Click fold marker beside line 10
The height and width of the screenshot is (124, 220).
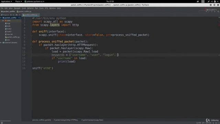31,48
